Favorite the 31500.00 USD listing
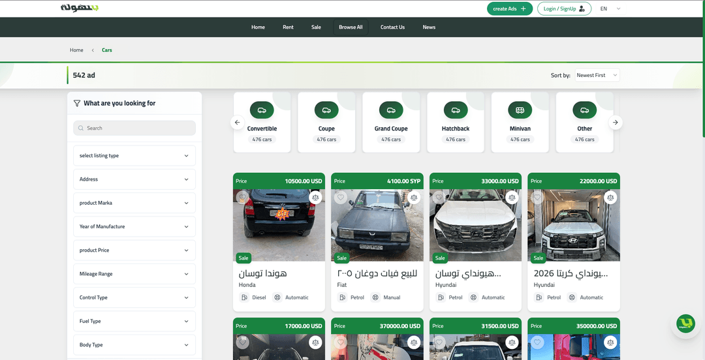The image size is (705, 360). pyautogui.click(x=439, y=342)
